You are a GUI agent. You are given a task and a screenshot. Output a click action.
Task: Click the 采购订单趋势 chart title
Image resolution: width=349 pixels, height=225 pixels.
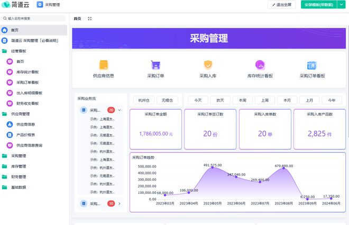click(143, 158)
